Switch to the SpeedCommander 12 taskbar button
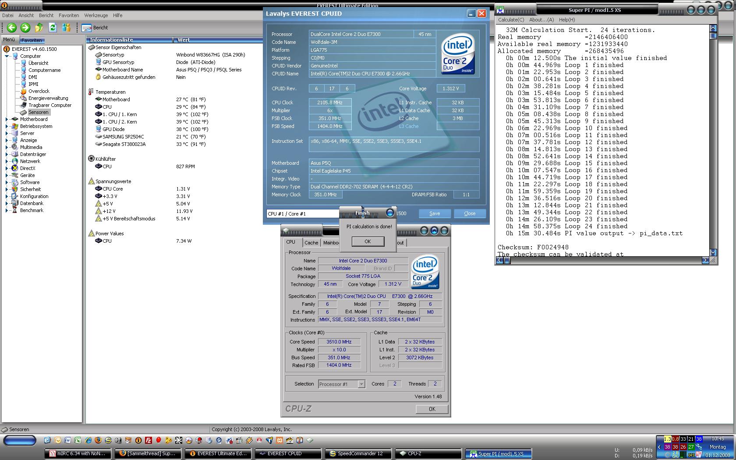 click(x=357, y=454)
